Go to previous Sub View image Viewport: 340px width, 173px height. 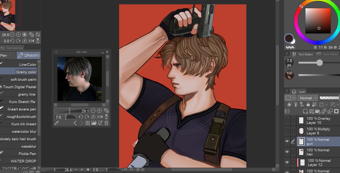tap(75, 123)
